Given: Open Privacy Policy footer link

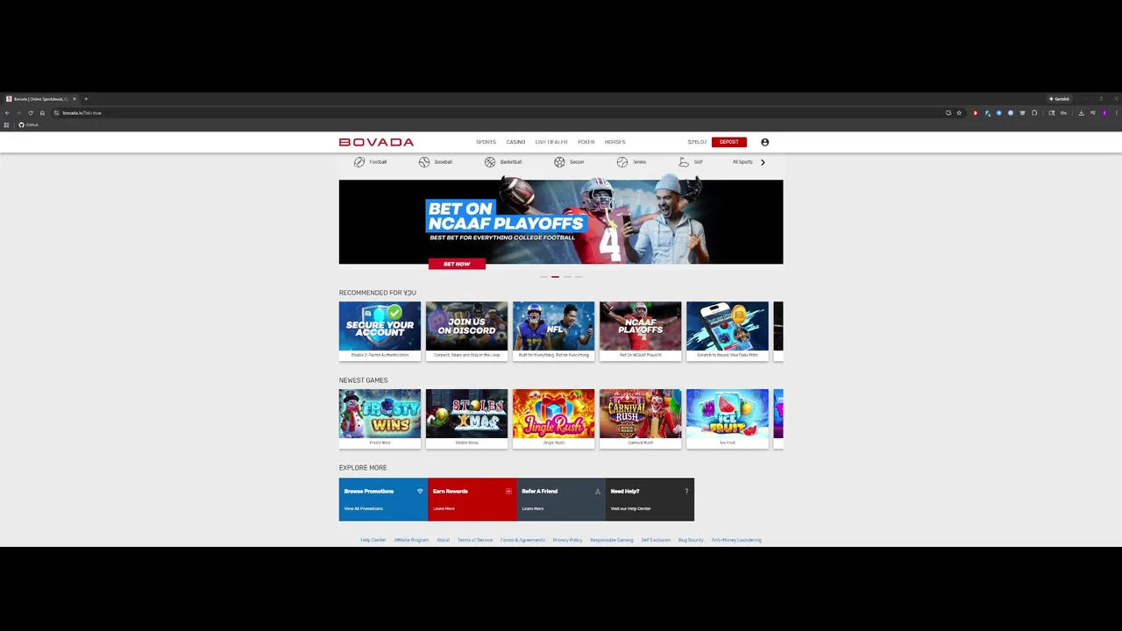Looking at the screenshot, I should [x=567, y=540].
